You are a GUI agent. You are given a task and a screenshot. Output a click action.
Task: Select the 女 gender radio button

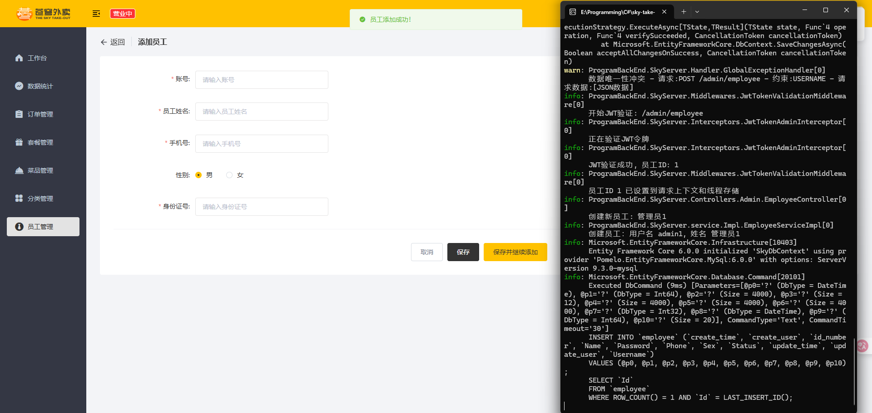point(229,175)
